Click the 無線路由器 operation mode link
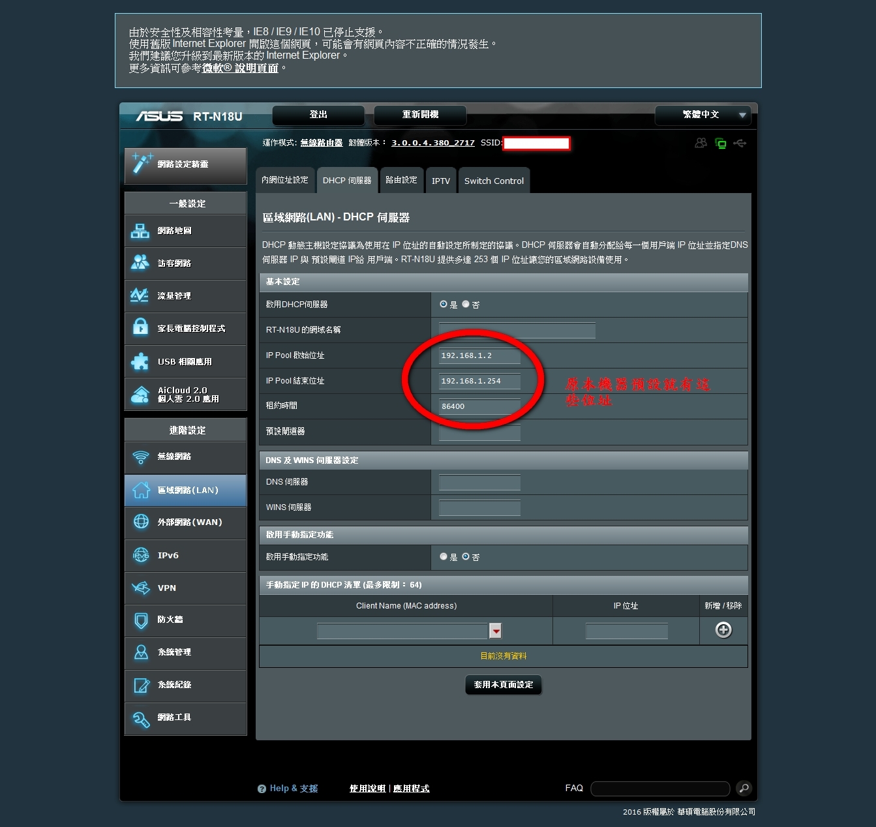Viewport: 876px width, 827px height. (x=322, y=143)
